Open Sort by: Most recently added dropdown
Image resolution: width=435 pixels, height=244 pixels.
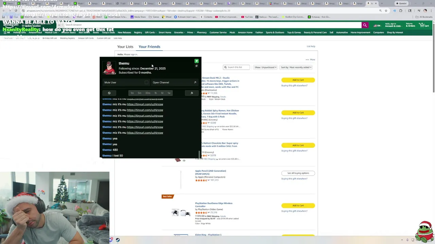pyautogui.click(x=296, y=67)
